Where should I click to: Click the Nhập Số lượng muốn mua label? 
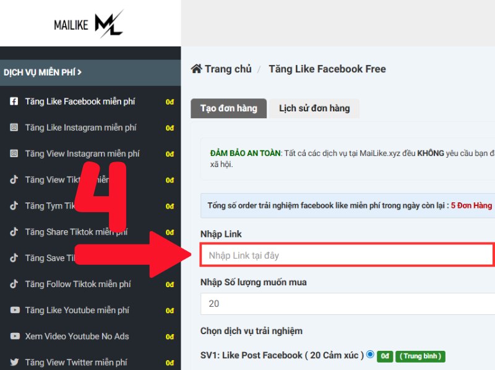pyautogui.click(x=254, y=282)
